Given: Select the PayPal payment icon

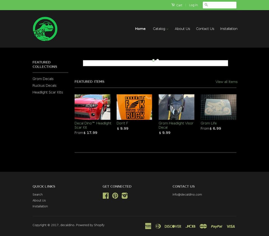Looking at the screenshot, I should pos(216,226).
